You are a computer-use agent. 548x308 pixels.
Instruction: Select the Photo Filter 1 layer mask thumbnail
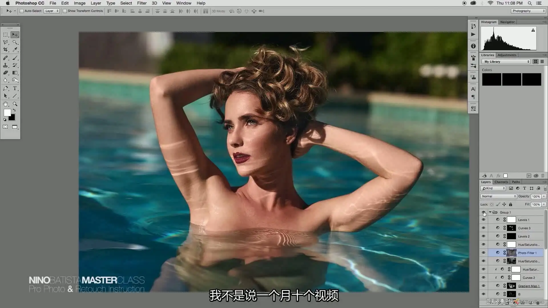click(x=511, y=253)
